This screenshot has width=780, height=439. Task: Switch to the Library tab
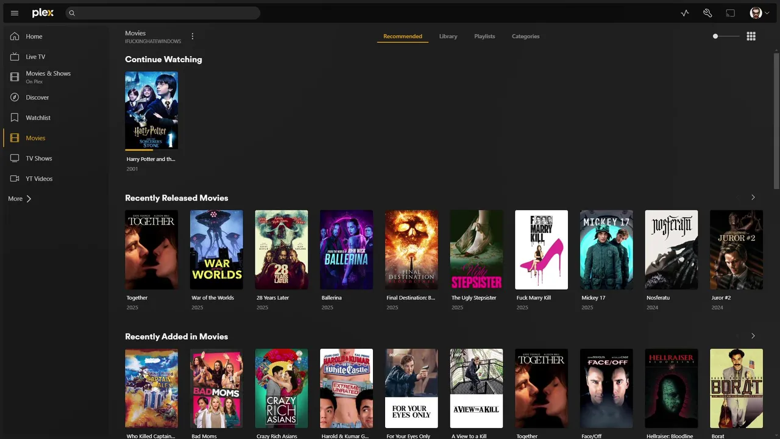pos(448,36)
